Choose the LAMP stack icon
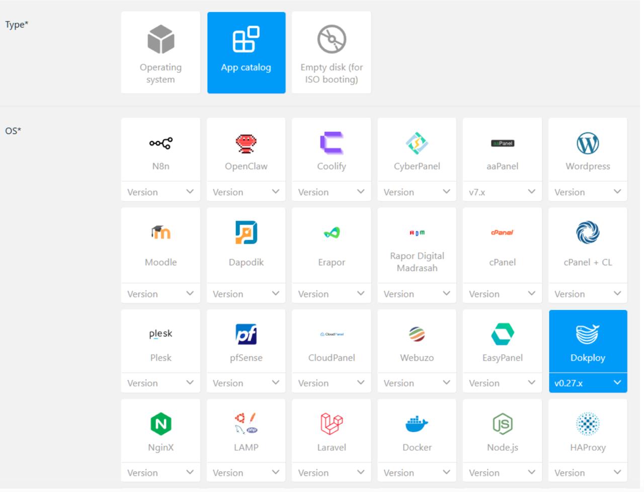This screenshot has width=644, height=492. pos(246,423)
